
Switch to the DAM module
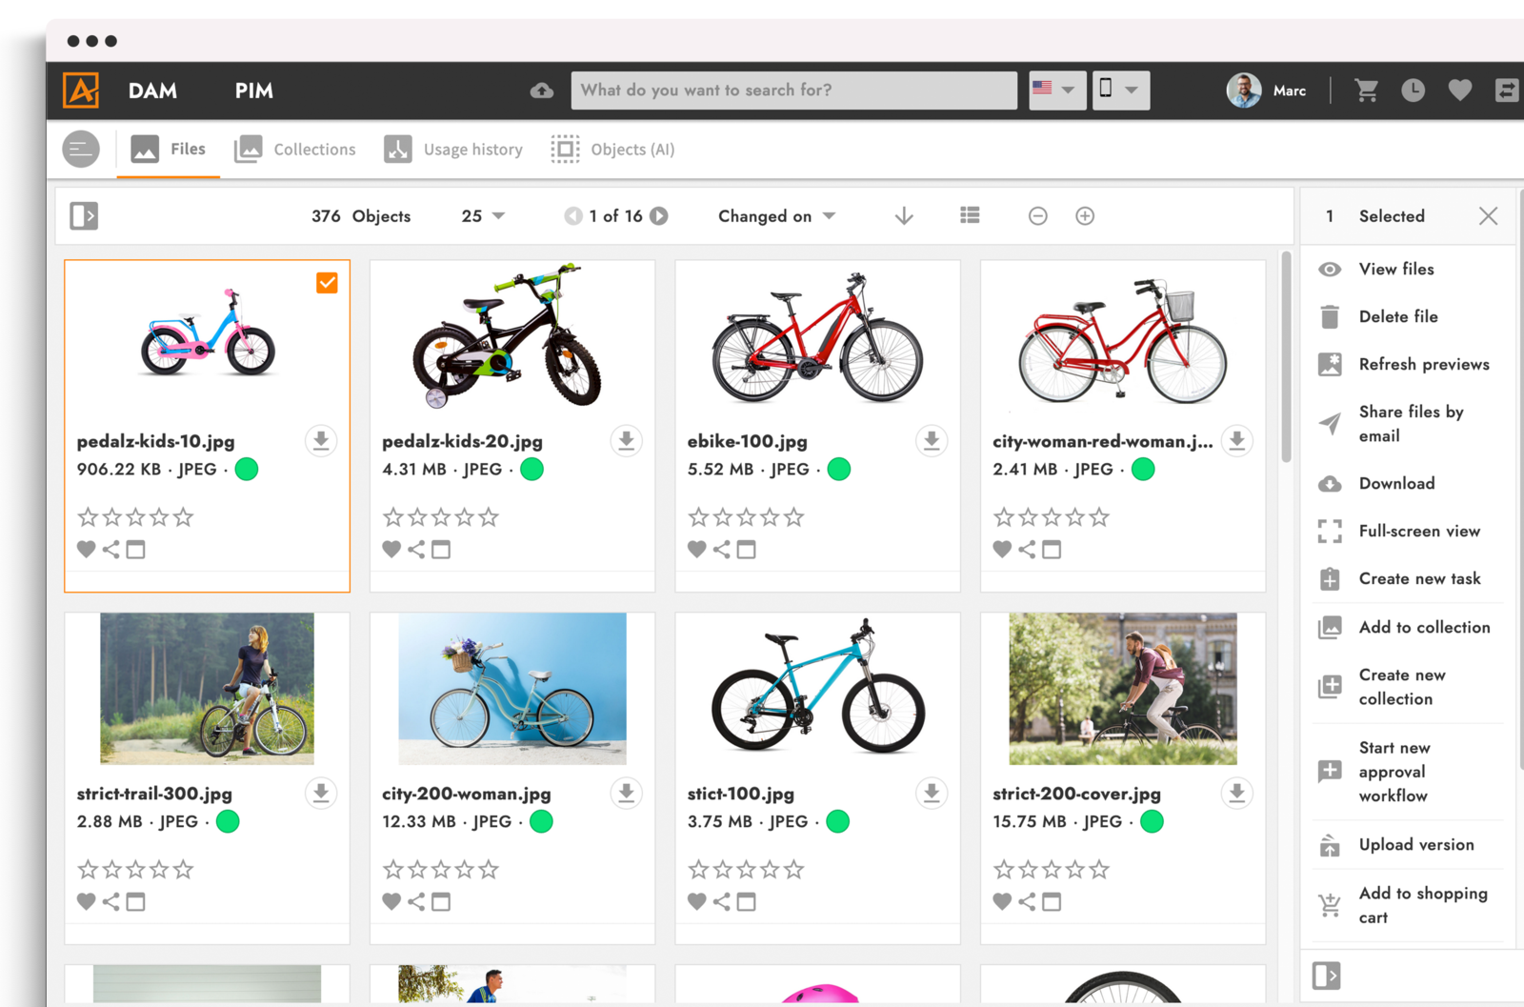click(x=152, y=91)
